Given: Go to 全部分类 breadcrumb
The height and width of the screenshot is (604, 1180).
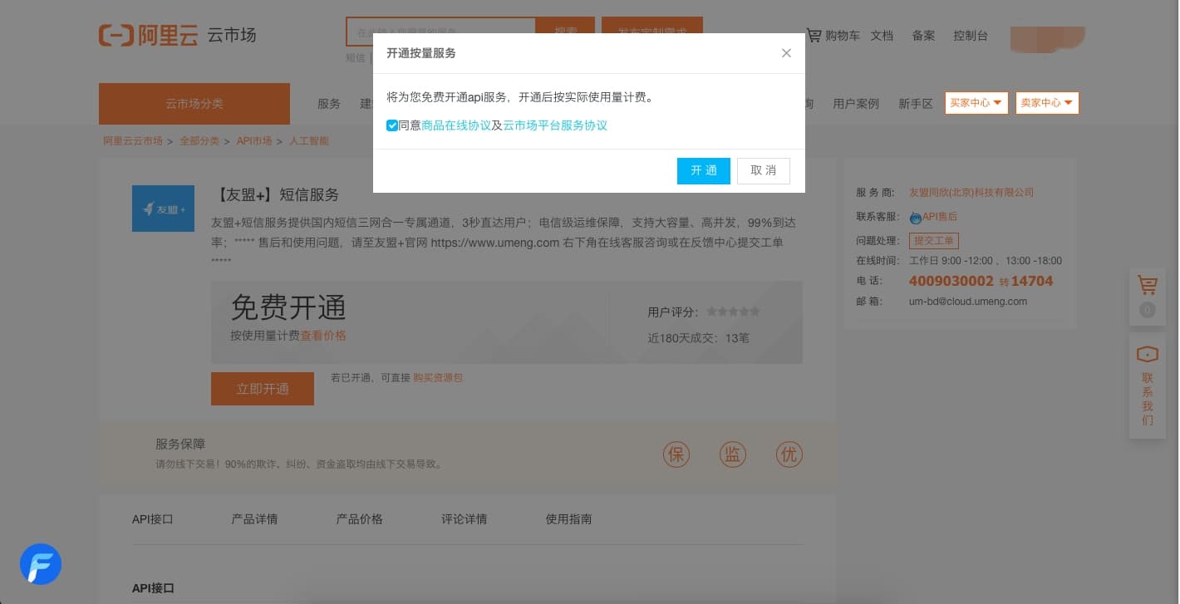Looking at the screenshot, I should 199,141.
